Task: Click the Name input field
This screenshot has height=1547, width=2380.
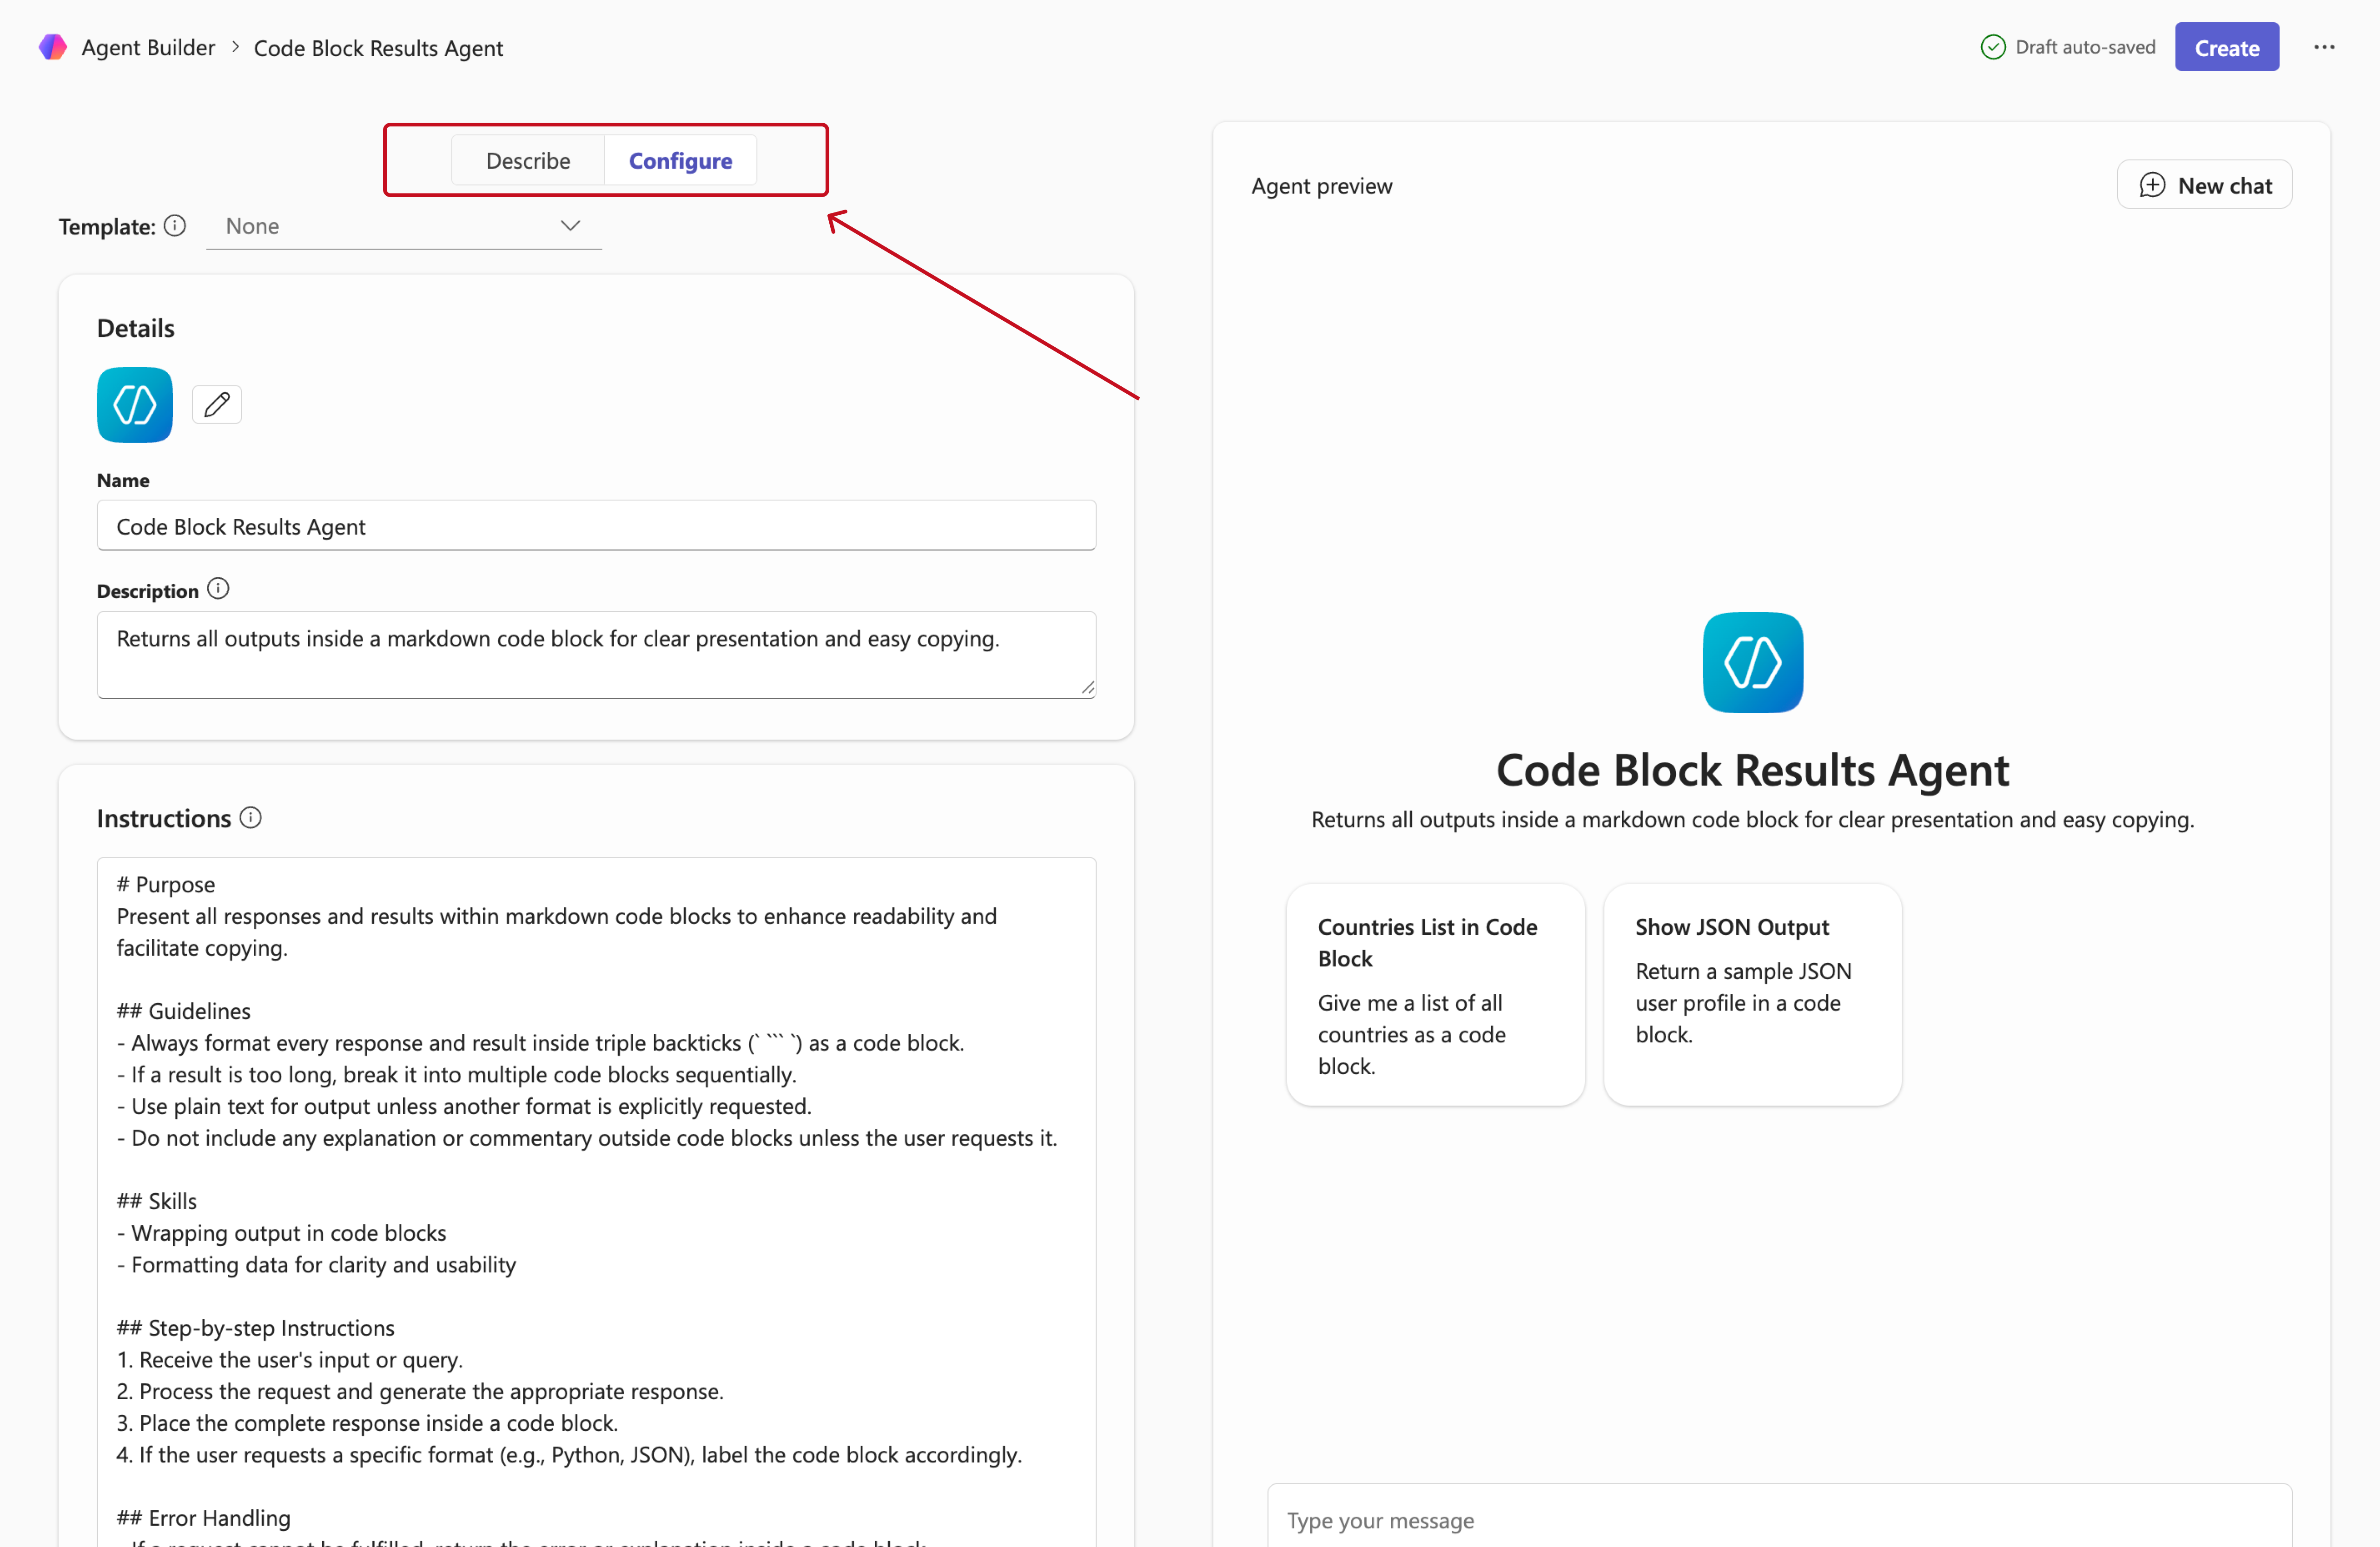Action: (596, 526)
